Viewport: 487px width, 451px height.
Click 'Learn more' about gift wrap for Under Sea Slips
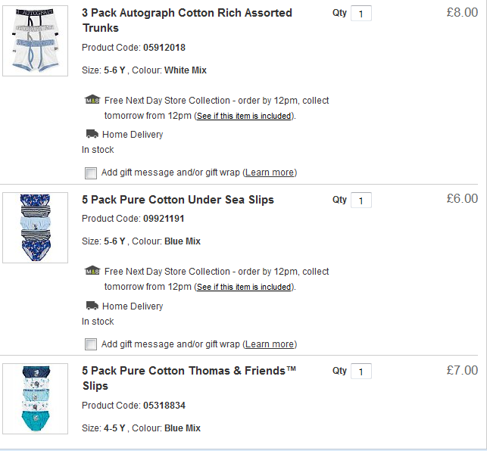[x=270, y=344]
